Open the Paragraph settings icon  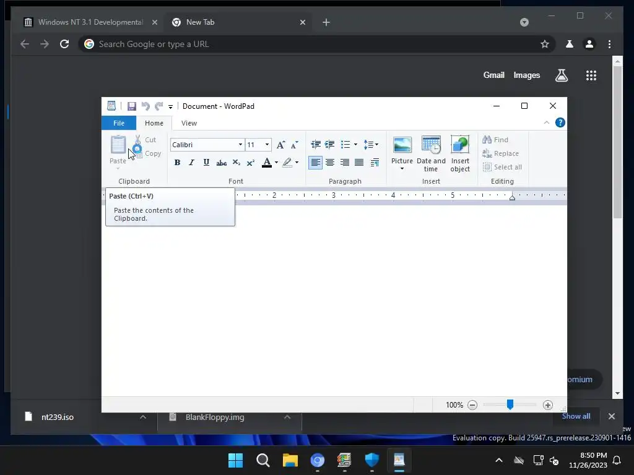(x=375, y=163)
